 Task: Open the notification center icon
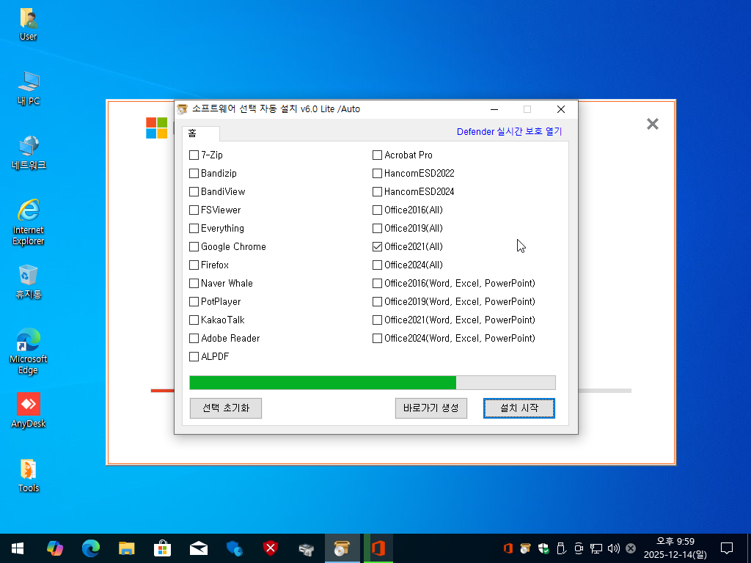727,548
